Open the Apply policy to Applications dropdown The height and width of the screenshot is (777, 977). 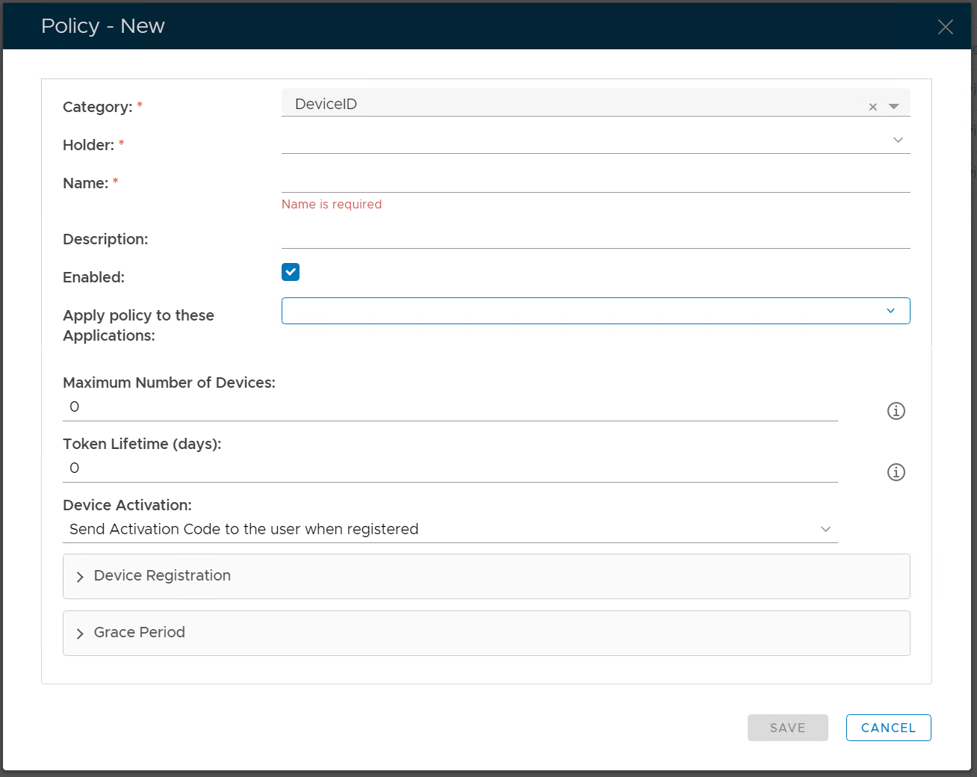(x=595, y=311)
